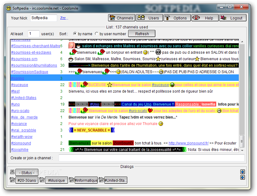Click the http://www.zionsound.fr/ topic link
Image resolution: width=257 pixels, height=196 pixels.
point(188,143)
